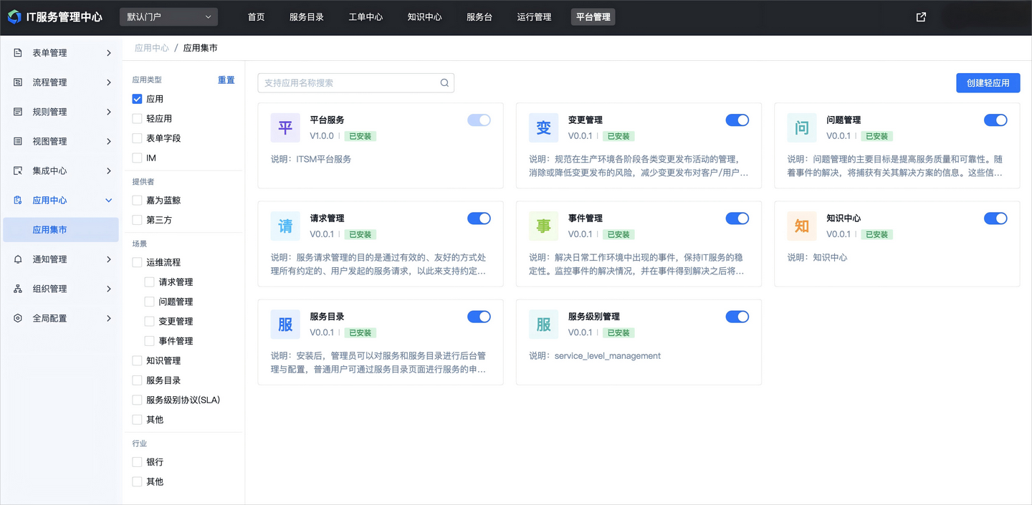Select the 通知管理 bell icon
Image resolution: width=1032 pixels, height=505 pixels.
[17, 259]
